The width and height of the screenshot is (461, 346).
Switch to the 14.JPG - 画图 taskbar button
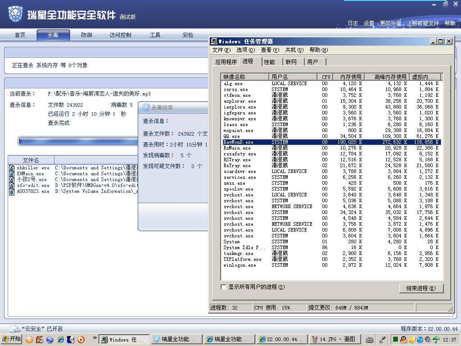tap(334, 339)
